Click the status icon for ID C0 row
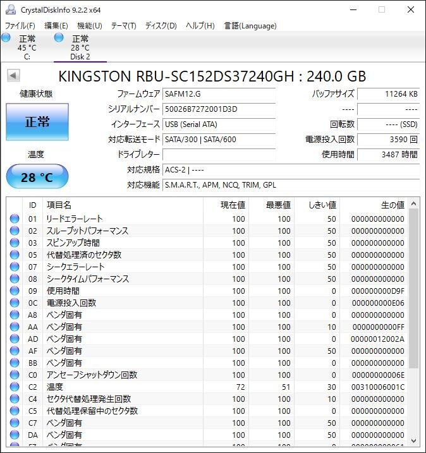Image resolution: width=426 pixels, height=453 pixels. click(15, 375)
